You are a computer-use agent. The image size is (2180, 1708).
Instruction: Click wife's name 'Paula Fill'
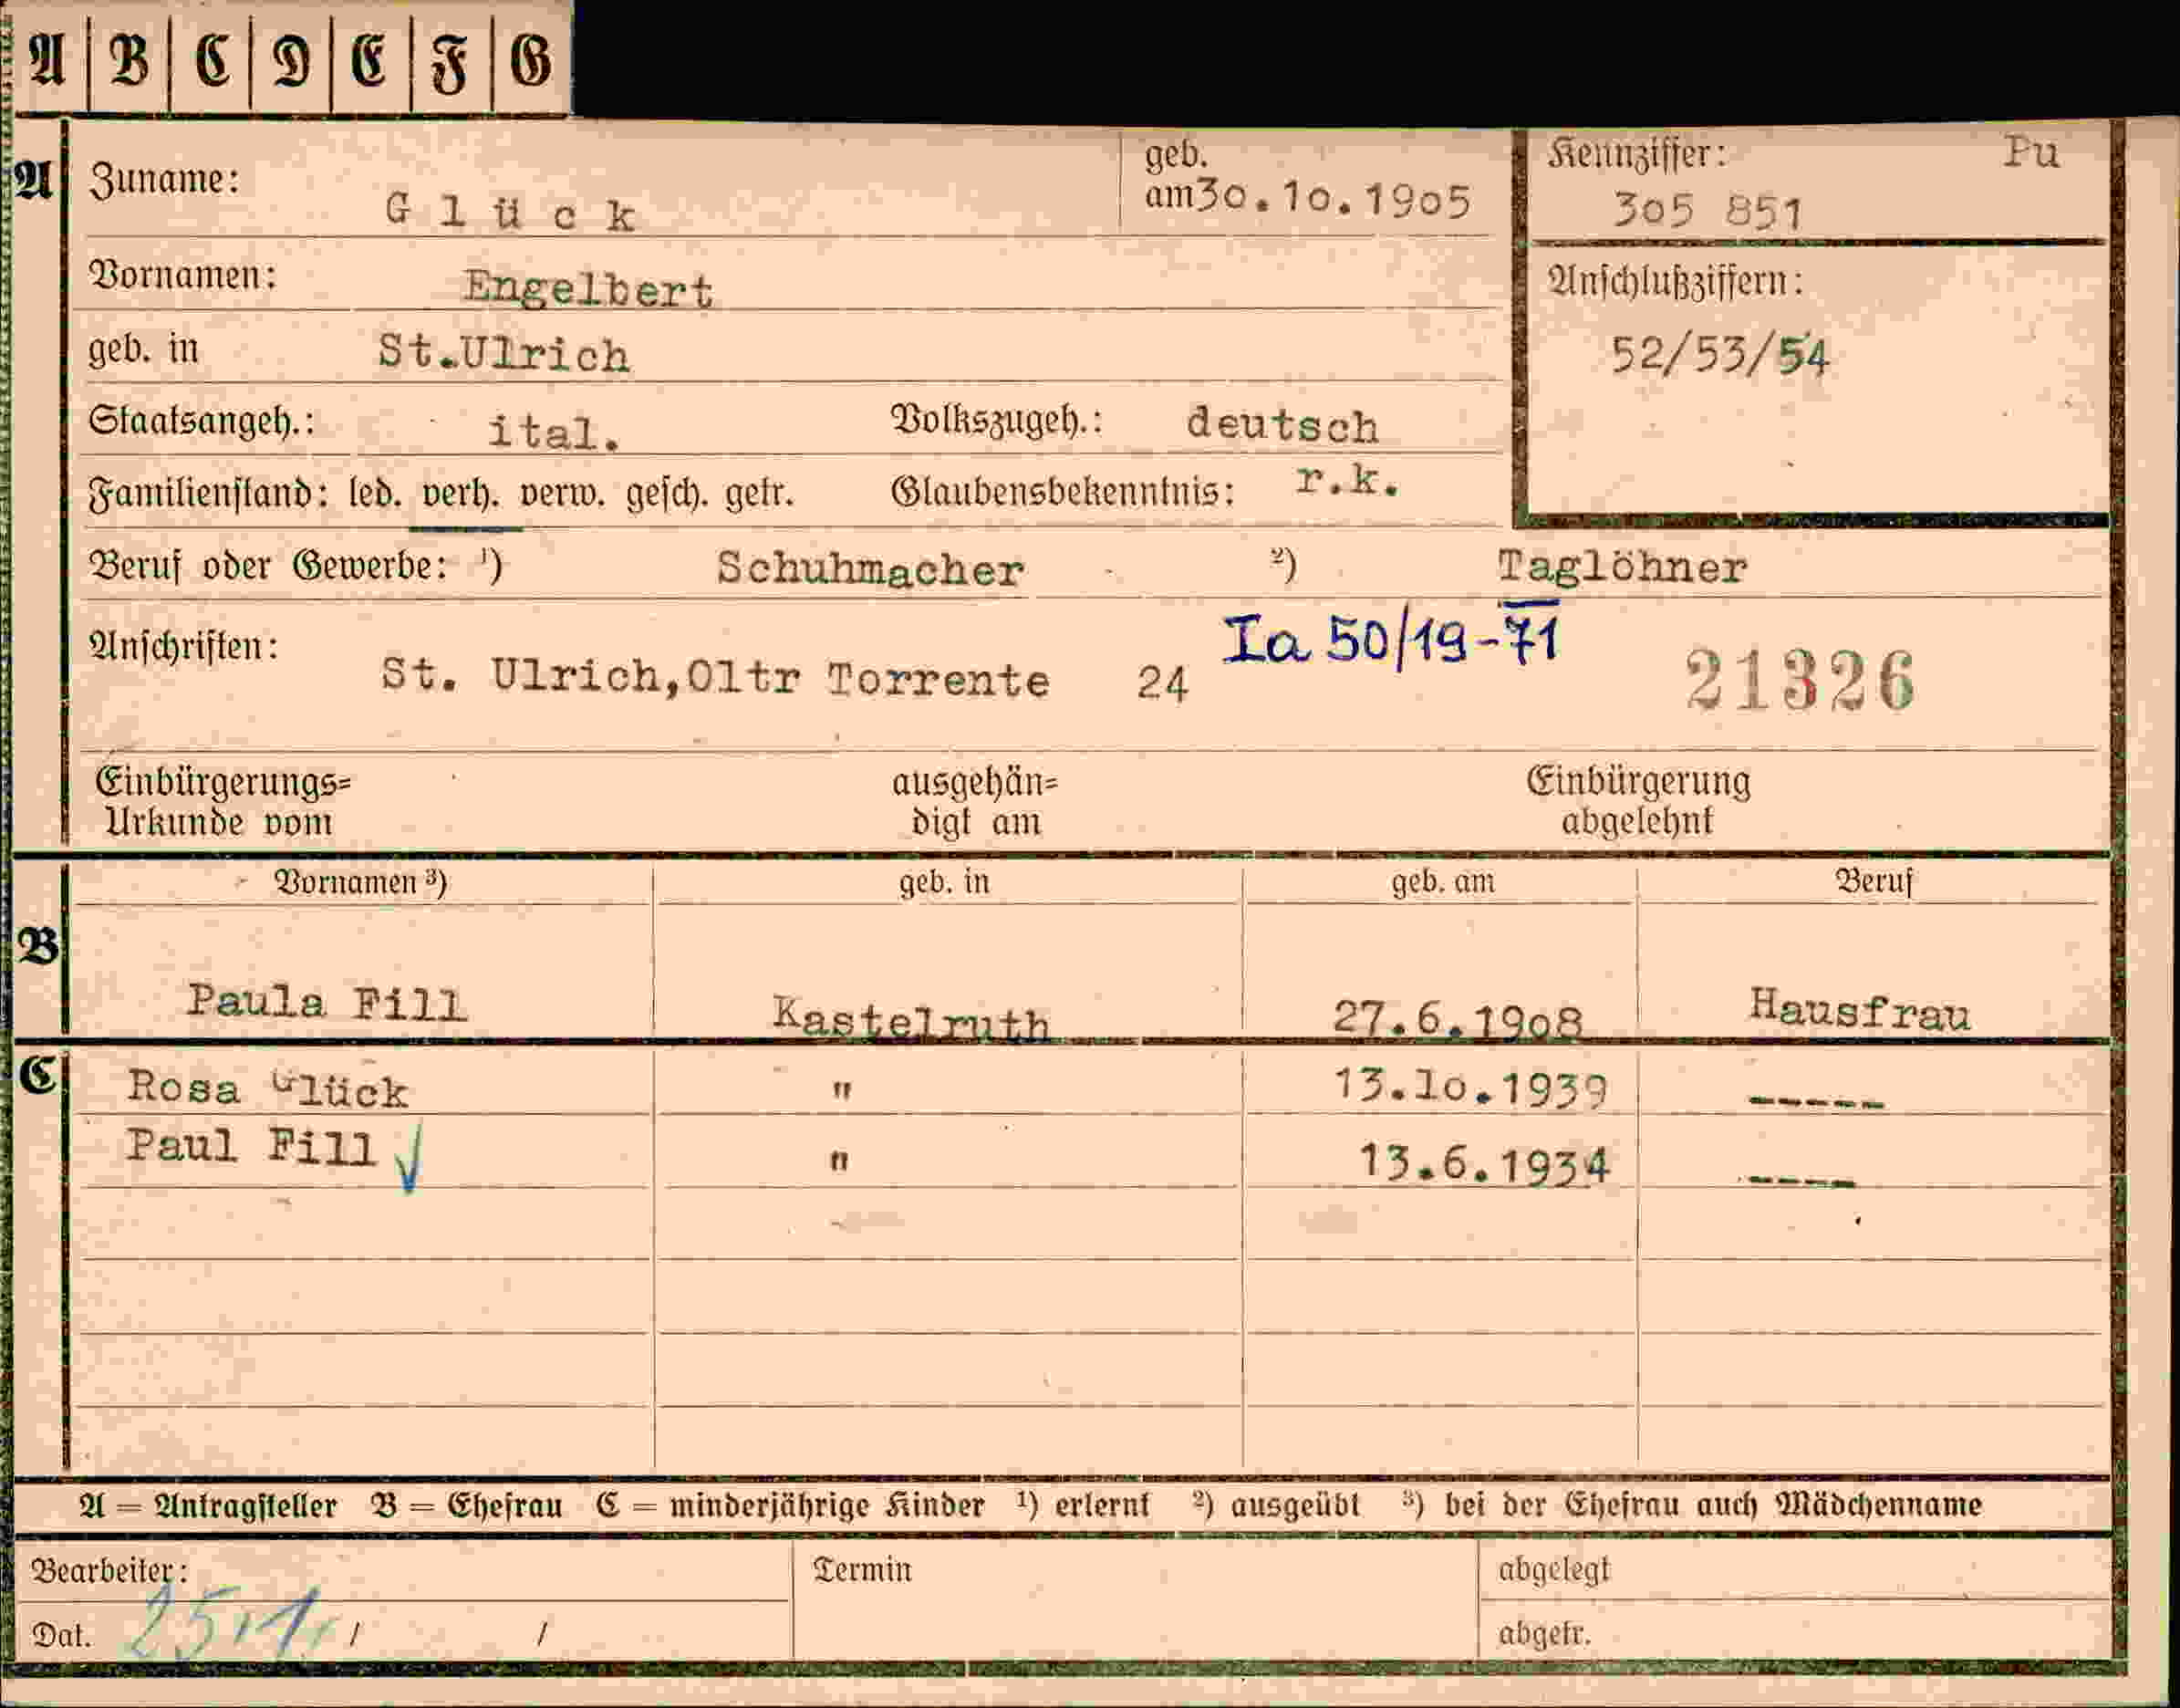click(327, 1001)
